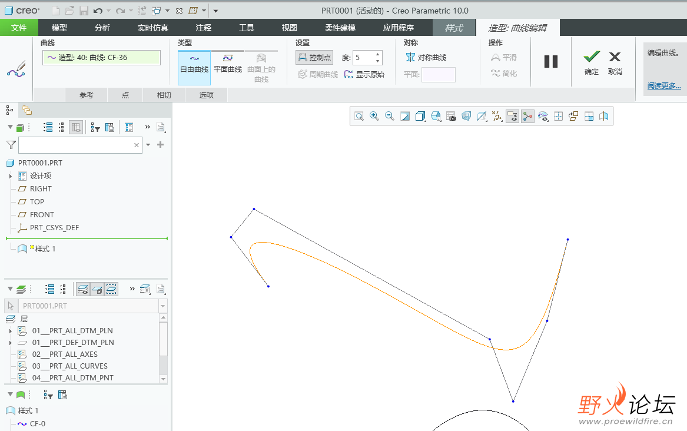Expand the 01__PRT_DEF_DTM_PLN layer
The width and height of the screenshot is (687, 431).
pos(11,343)
